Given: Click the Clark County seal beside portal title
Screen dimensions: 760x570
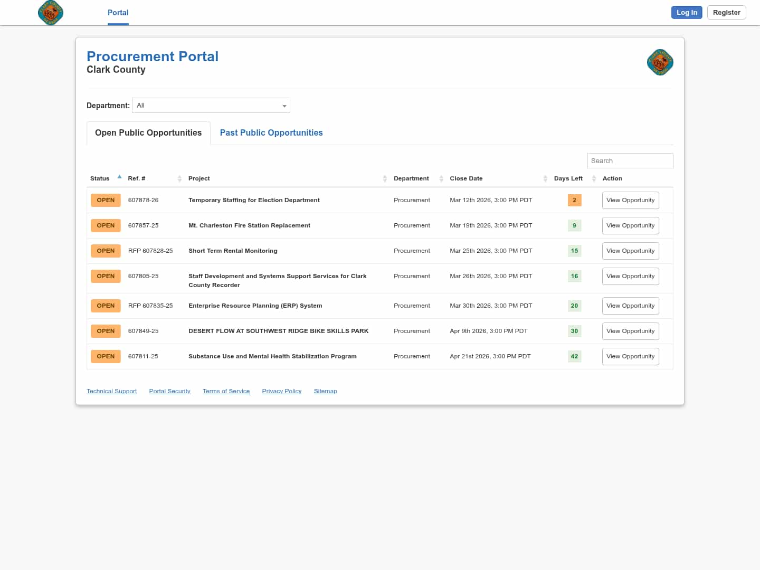Looking at the screenshot, I should [660, 63].
